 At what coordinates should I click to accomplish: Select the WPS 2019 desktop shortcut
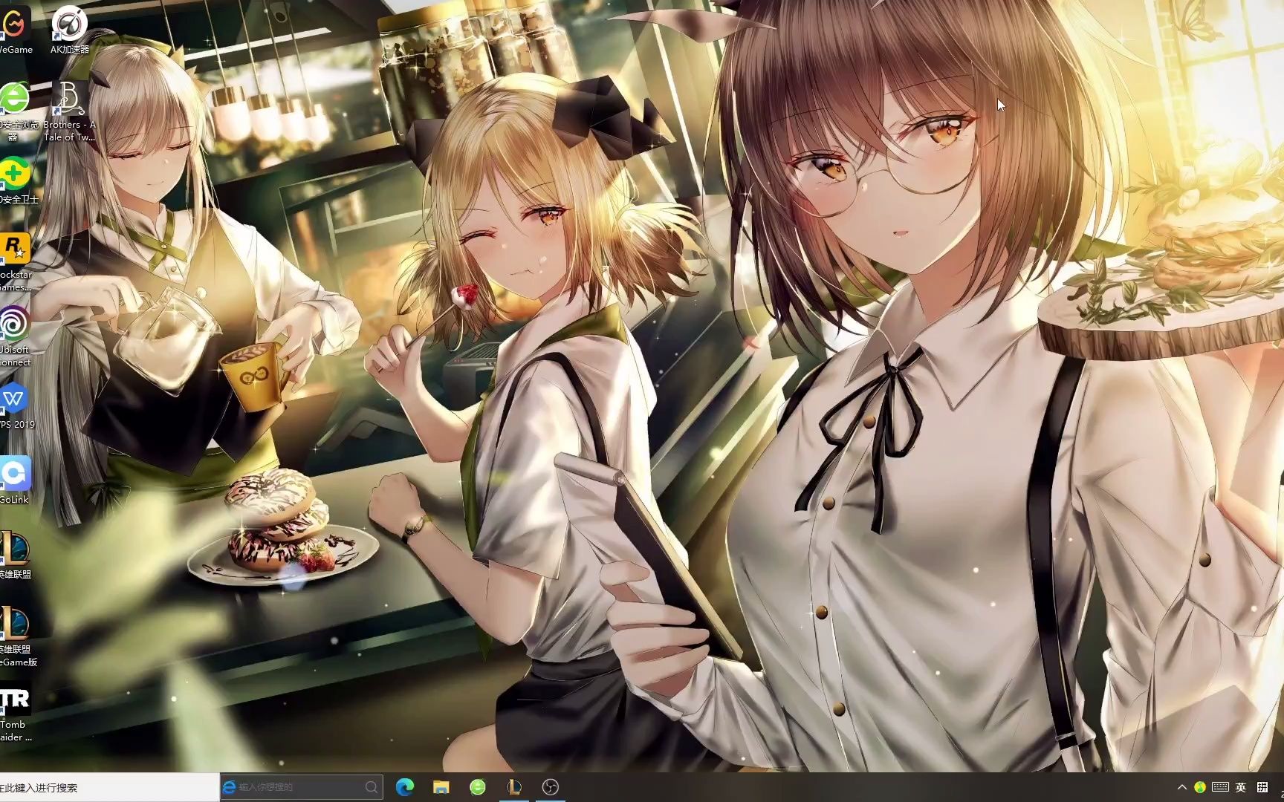pyautogui.click(x=15, y=405)
